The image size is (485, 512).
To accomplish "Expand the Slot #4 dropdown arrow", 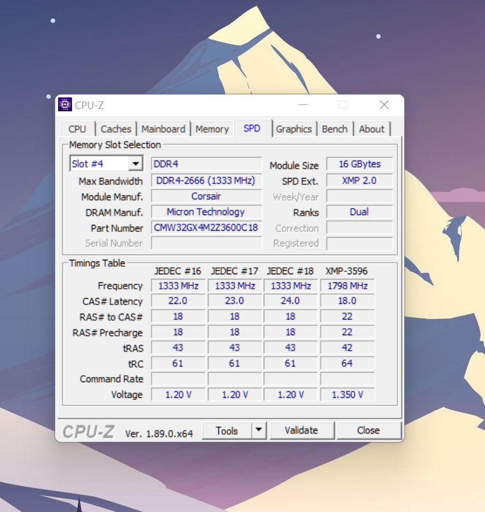I will (135, 164).
